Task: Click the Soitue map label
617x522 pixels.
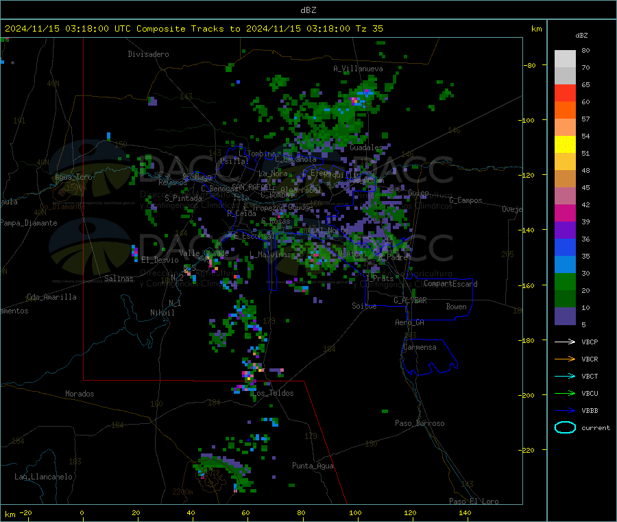Action: [x=364, y=306]
